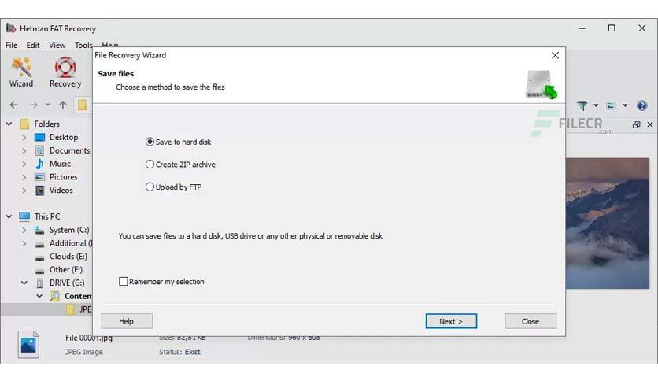
Task: Collapse the This PC tree
Action: [9, 216]
